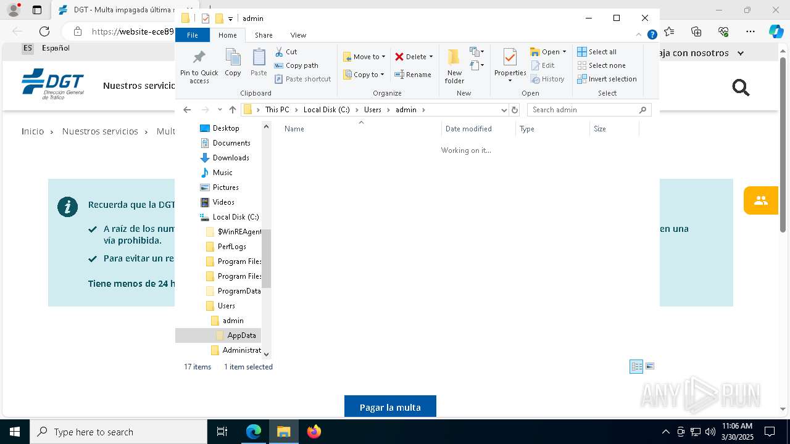Open the File tab
The width and height of the screenshot is (790, 444).
click(x=193, y=35)
